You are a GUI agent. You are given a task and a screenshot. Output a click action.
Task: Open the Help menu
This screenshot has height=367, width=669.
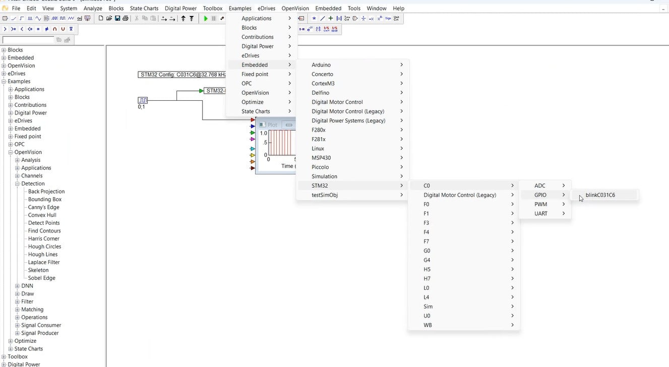(398, 8)
